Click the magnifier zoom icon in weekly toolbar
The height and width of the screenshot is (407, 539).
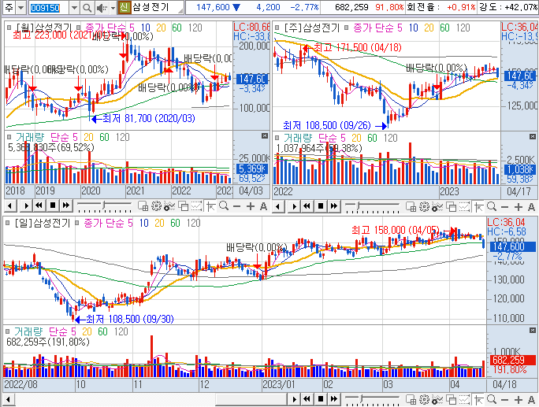coord(492,206)
